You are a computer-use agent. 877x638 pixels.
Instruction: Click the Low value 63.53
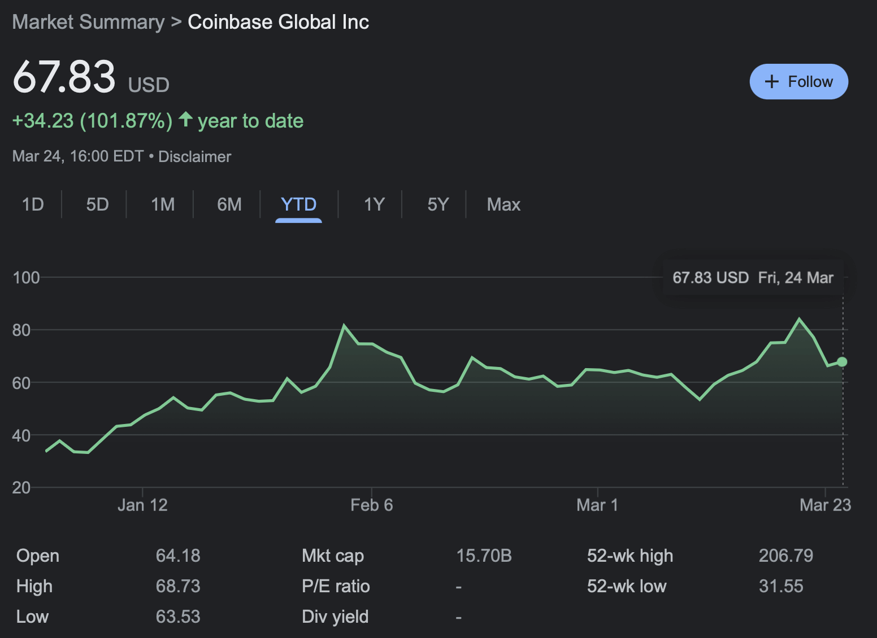(x=178, y=617)
